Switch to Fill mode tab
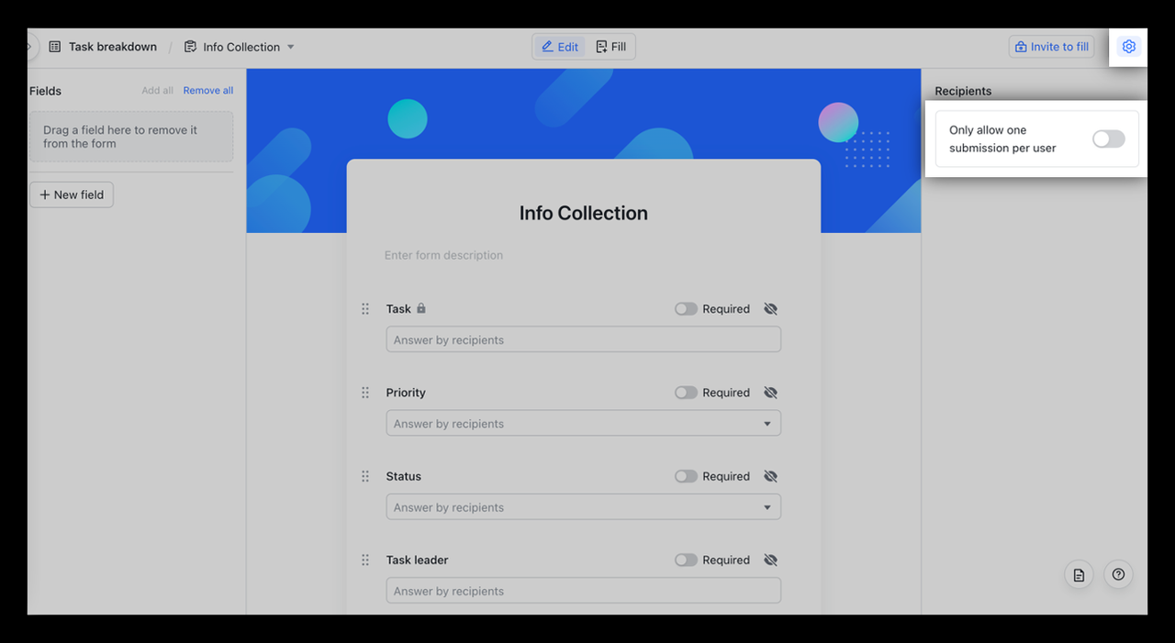 pos(610,47)
